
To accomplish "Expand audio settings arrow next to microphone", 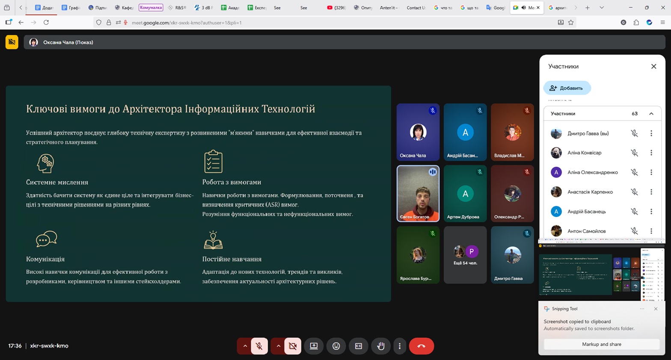I will point(245,346).
